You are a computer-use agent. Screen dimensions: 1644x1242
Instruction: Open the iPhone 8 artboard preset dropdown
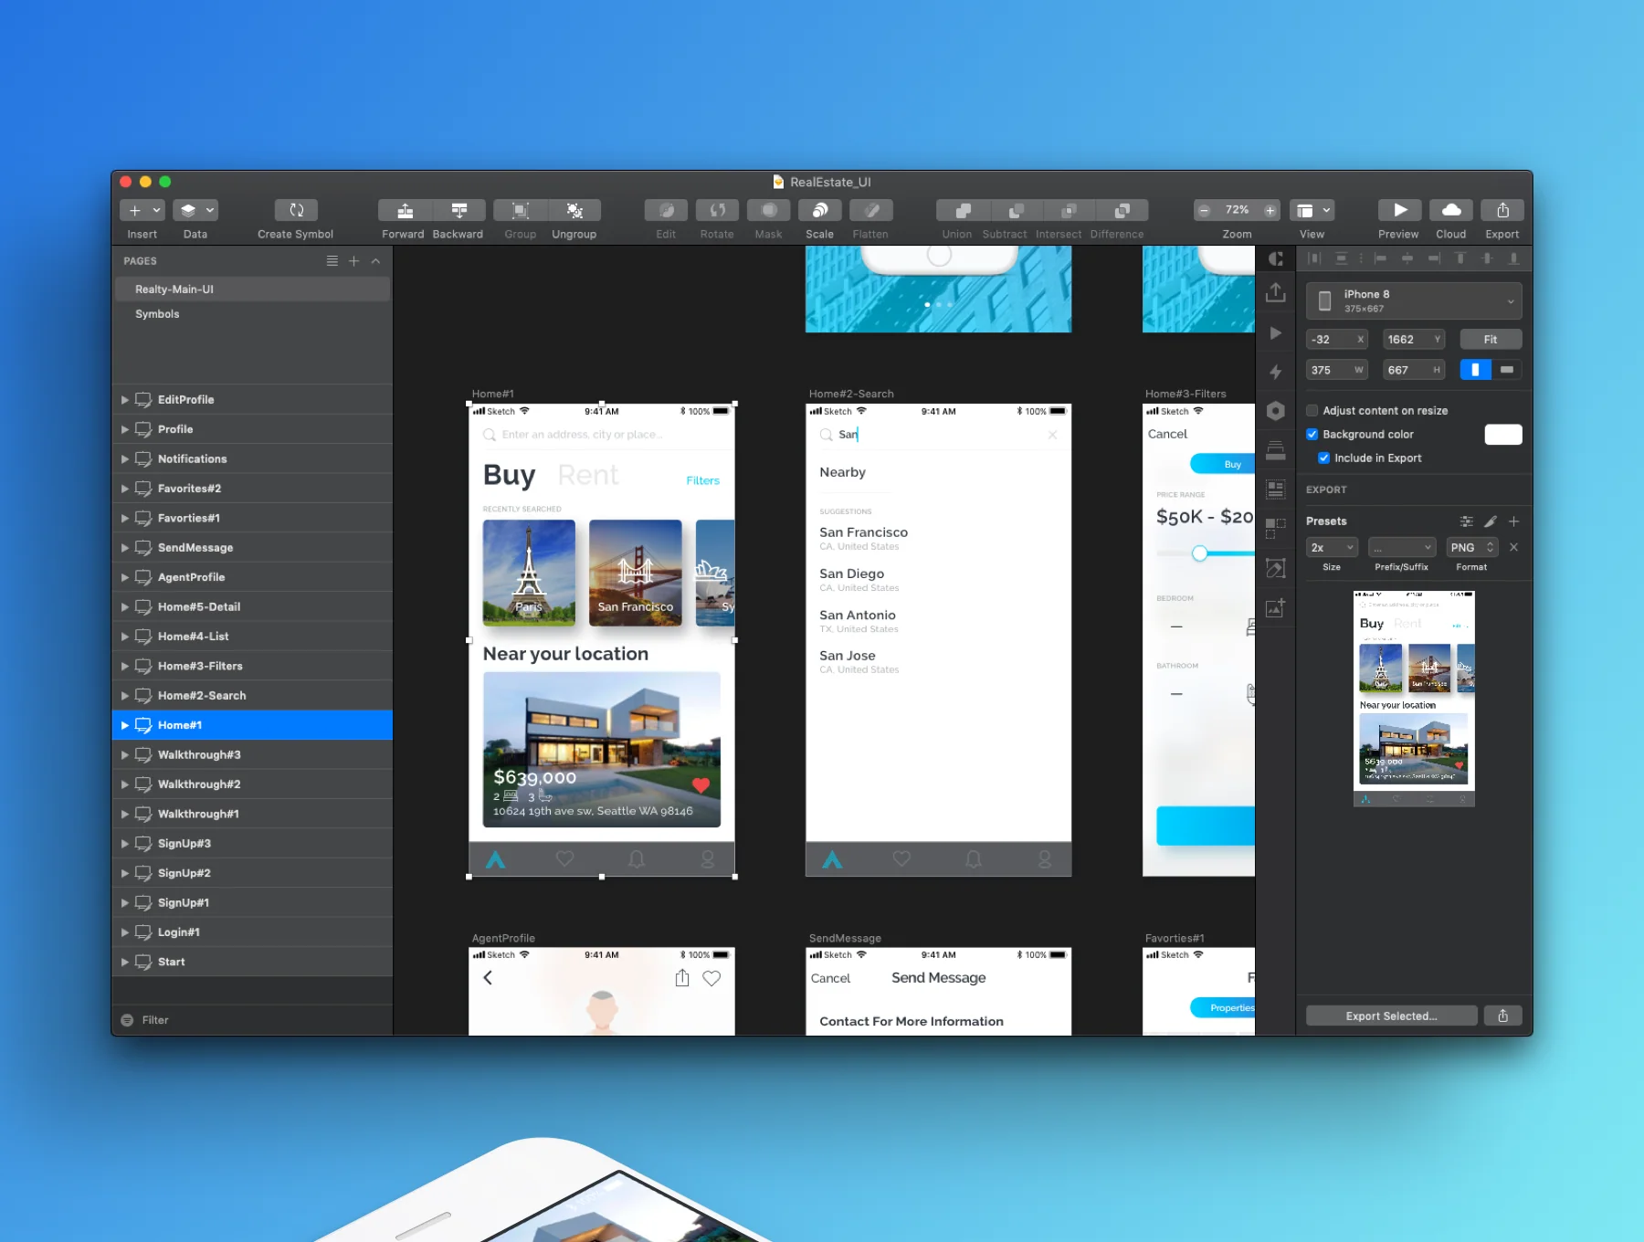click(1414, 301)
